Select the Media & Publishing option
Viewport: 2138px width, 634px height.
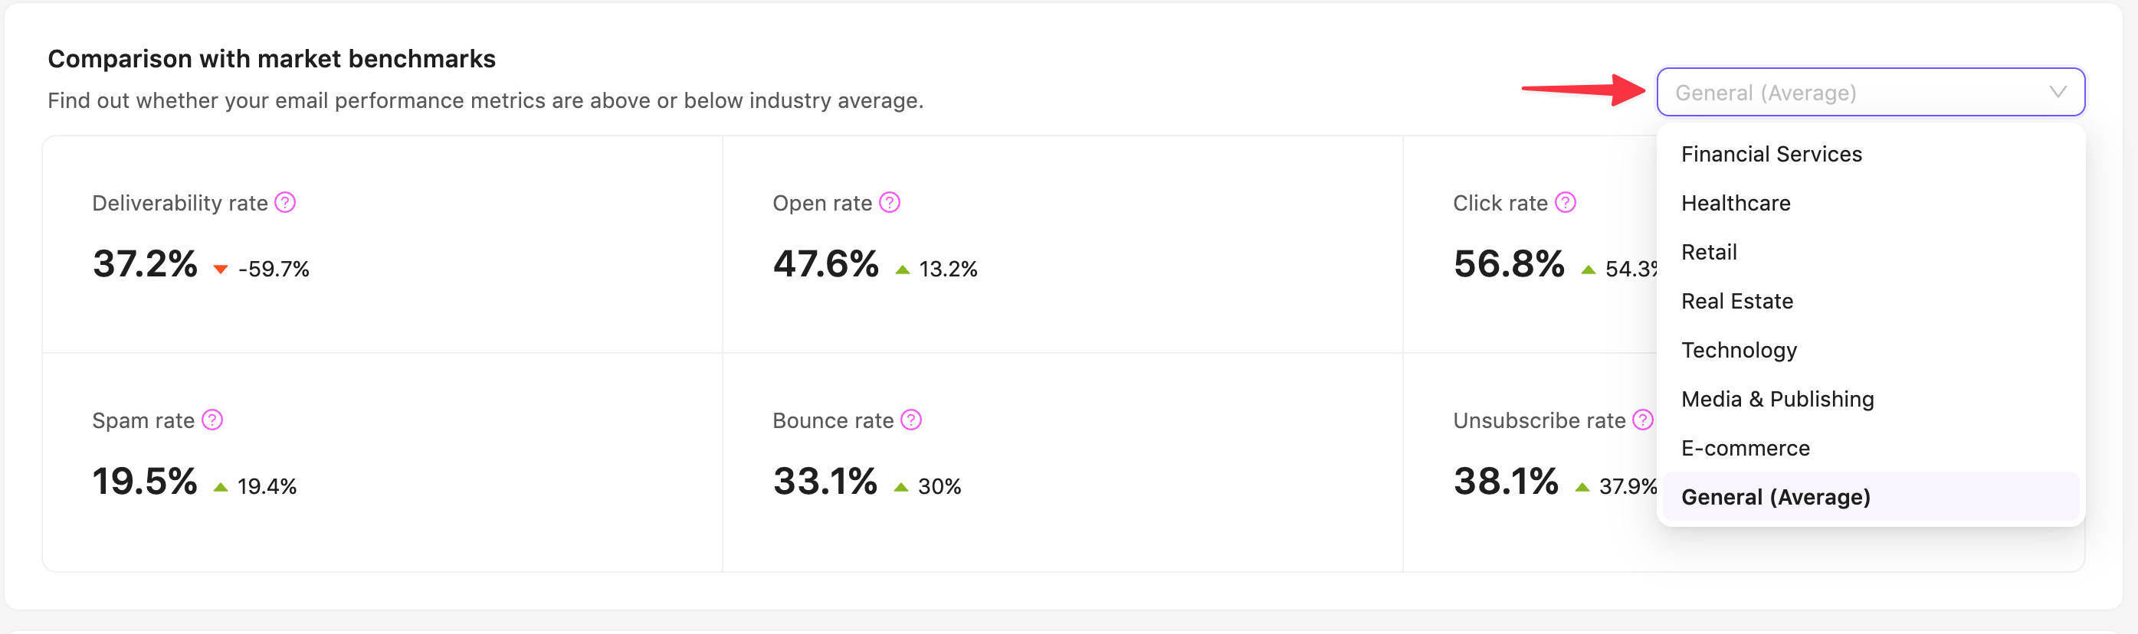[1777, 399]
